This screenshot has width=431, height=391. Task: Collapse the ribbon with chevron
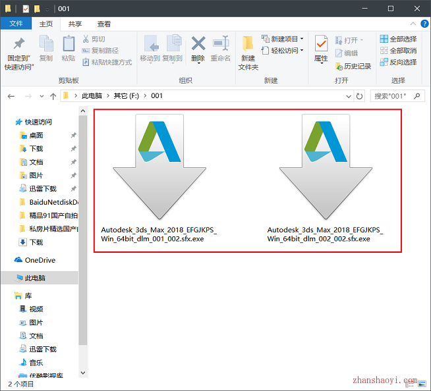[x=413, y=24]
